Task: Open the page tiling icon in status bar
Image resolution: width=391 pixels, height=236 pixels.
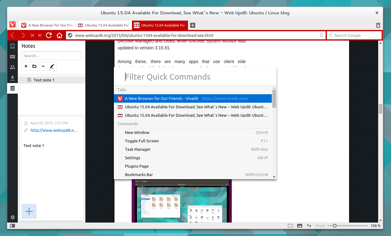Action: coord(290,226)
